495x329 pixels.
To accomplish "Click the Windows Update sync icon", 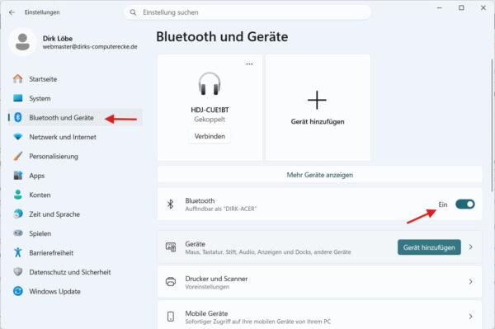I will pyautogui.click(x=18, y=291).
